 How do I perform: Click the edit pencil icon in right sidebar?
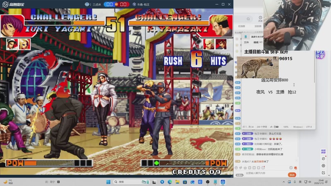tap(323, 173)
